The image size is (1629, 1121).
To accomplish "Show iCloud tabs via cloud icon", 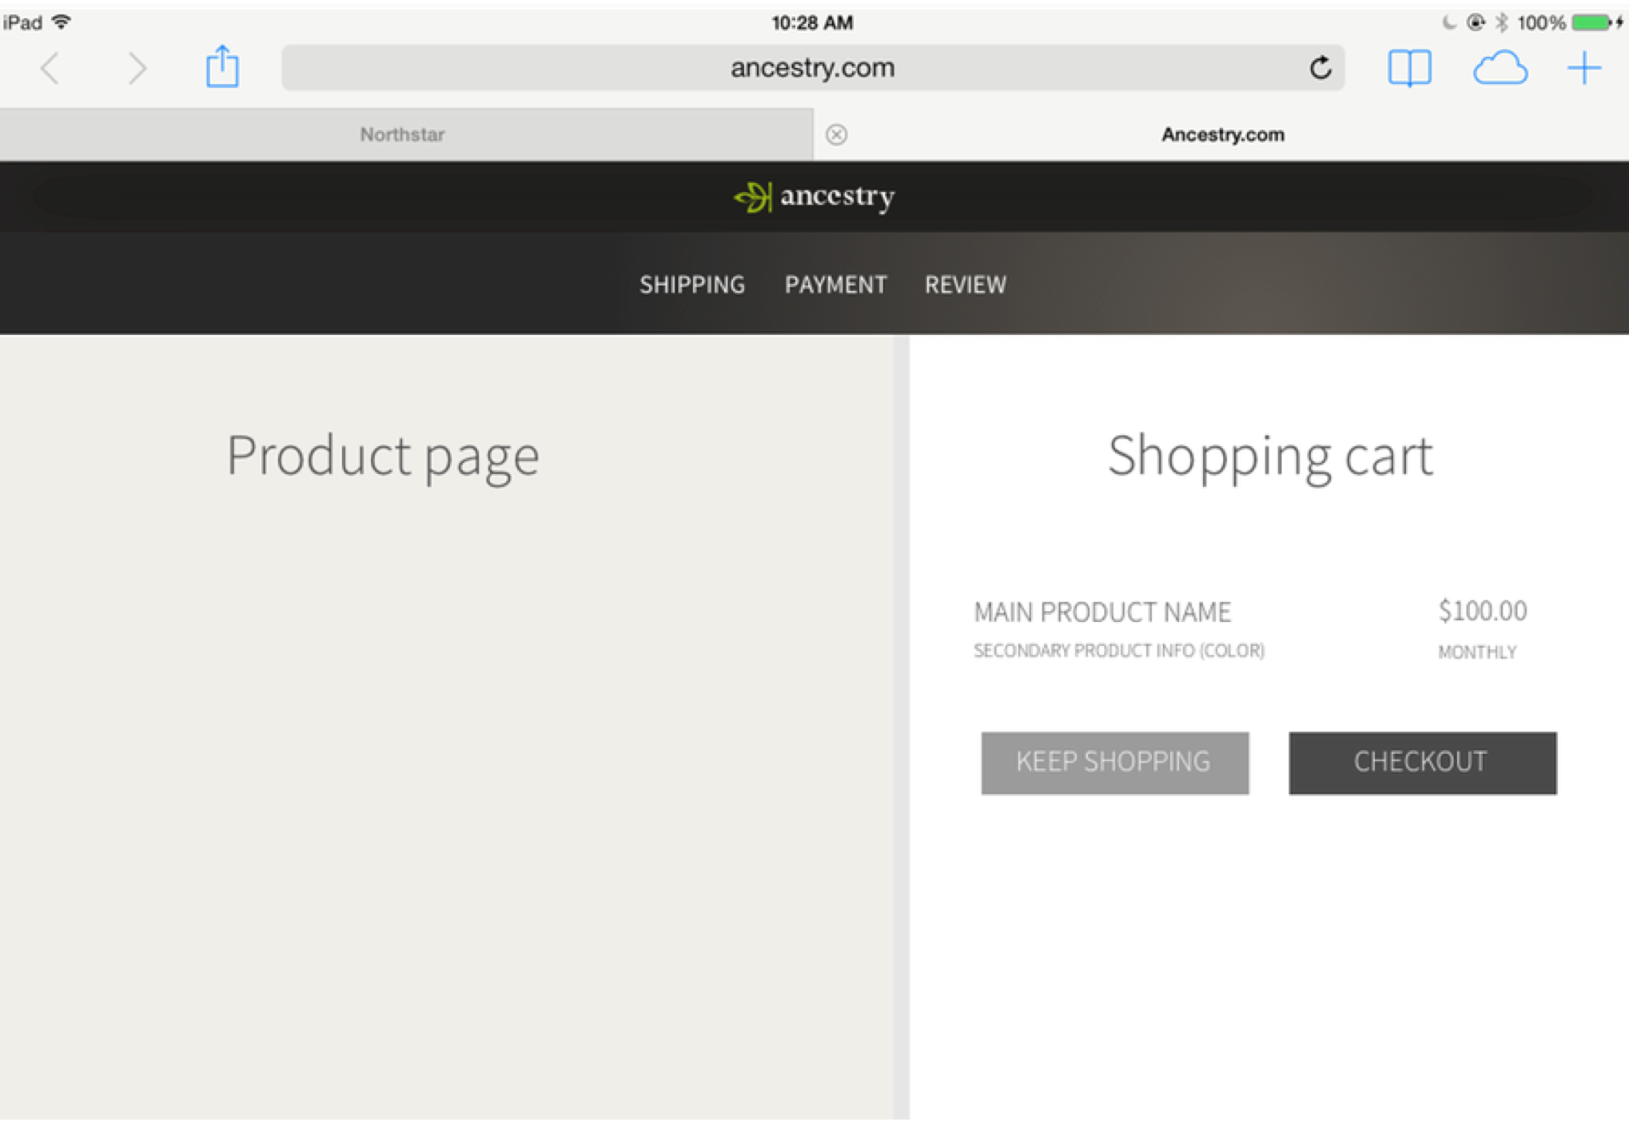I will pyautogui.click(x=1500, y=68).
